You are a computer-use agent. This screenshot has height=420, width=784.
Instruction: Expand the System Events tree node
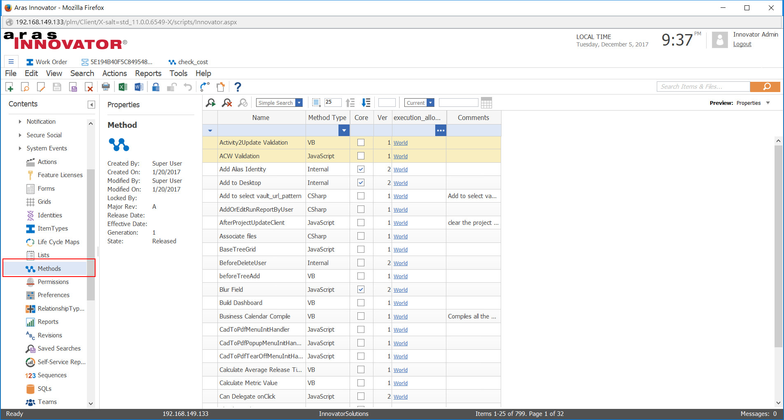coord(20,148)
